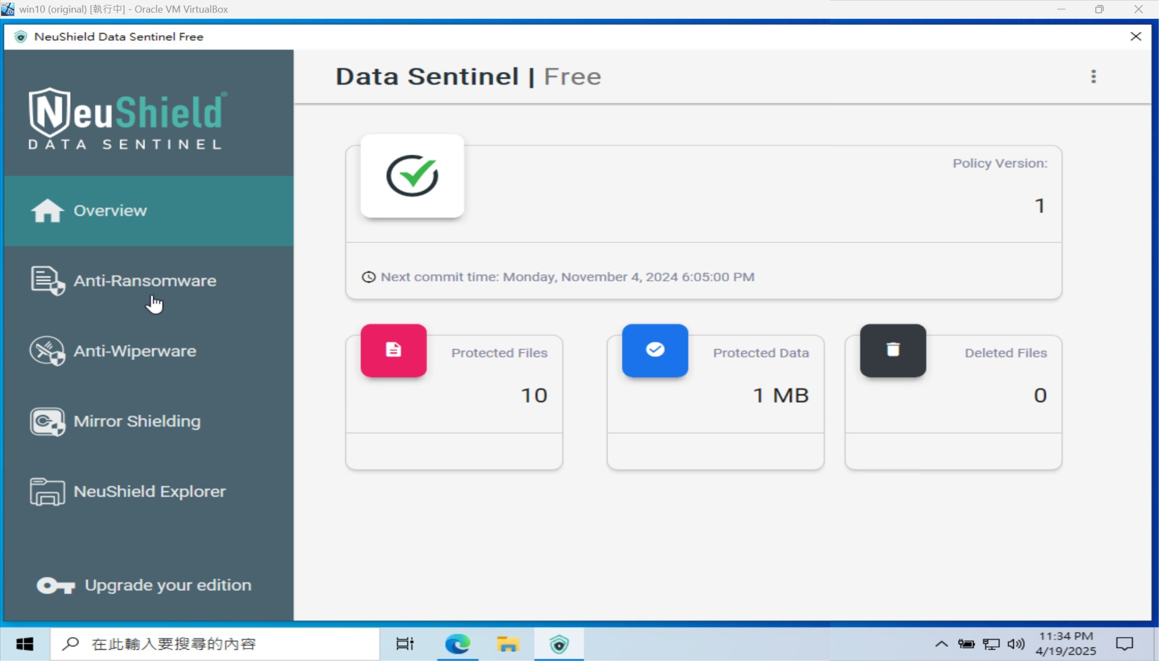1159x661 pixels.
Task: Click the Overview home icon
Action: (x=47, y=211)
